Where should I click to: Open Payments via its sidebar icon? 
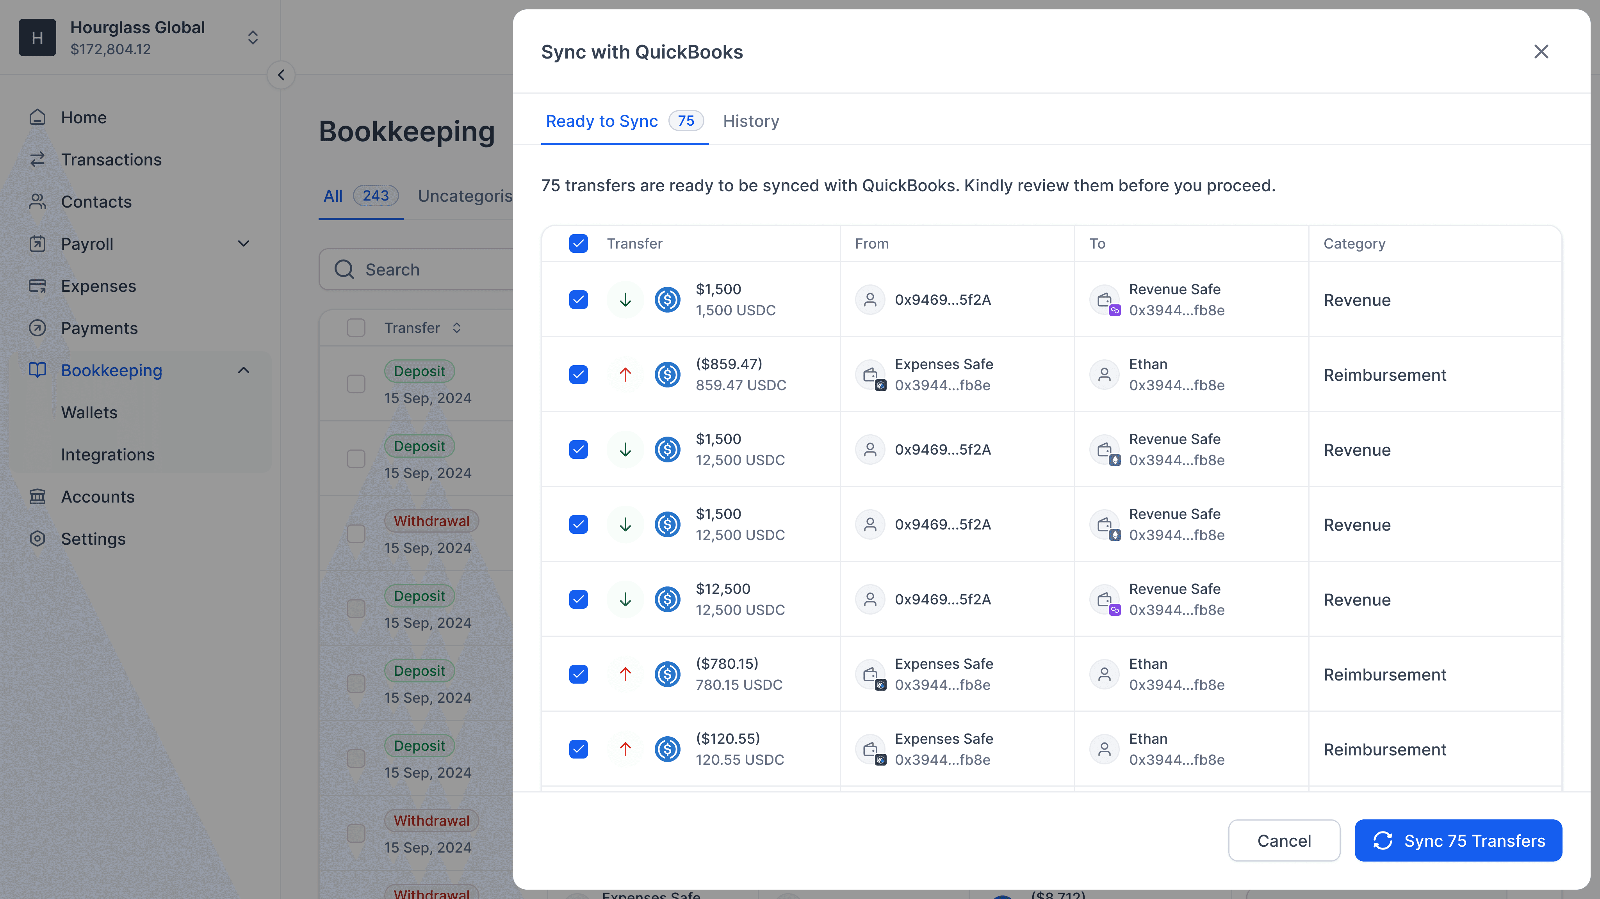tap(37, 328)
